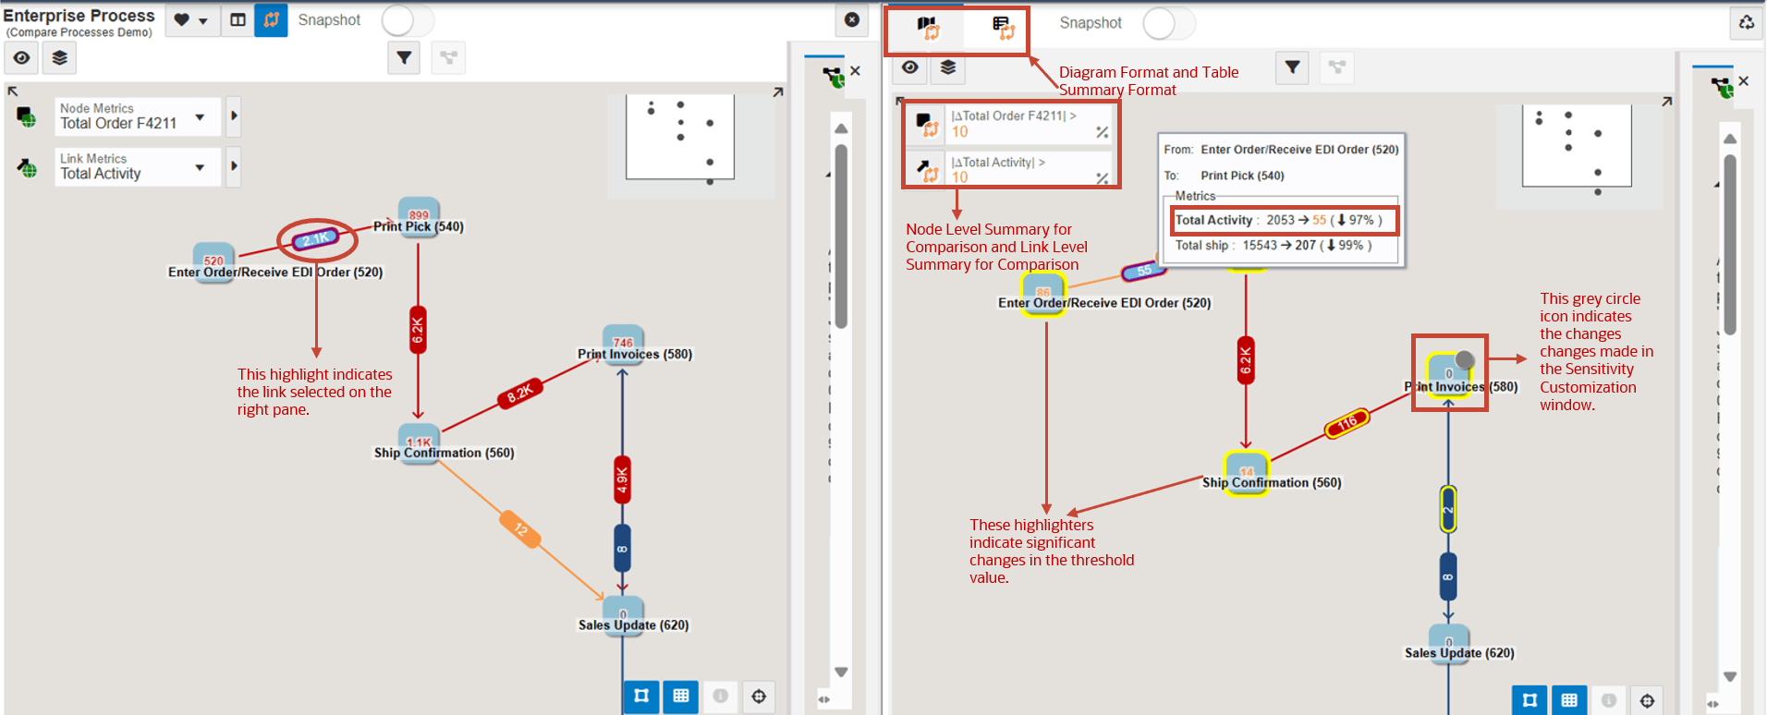The width and height of the screenshot is (1767, 715).
Task: Click the locate target icon in left pane
Action: pos(759,697)
